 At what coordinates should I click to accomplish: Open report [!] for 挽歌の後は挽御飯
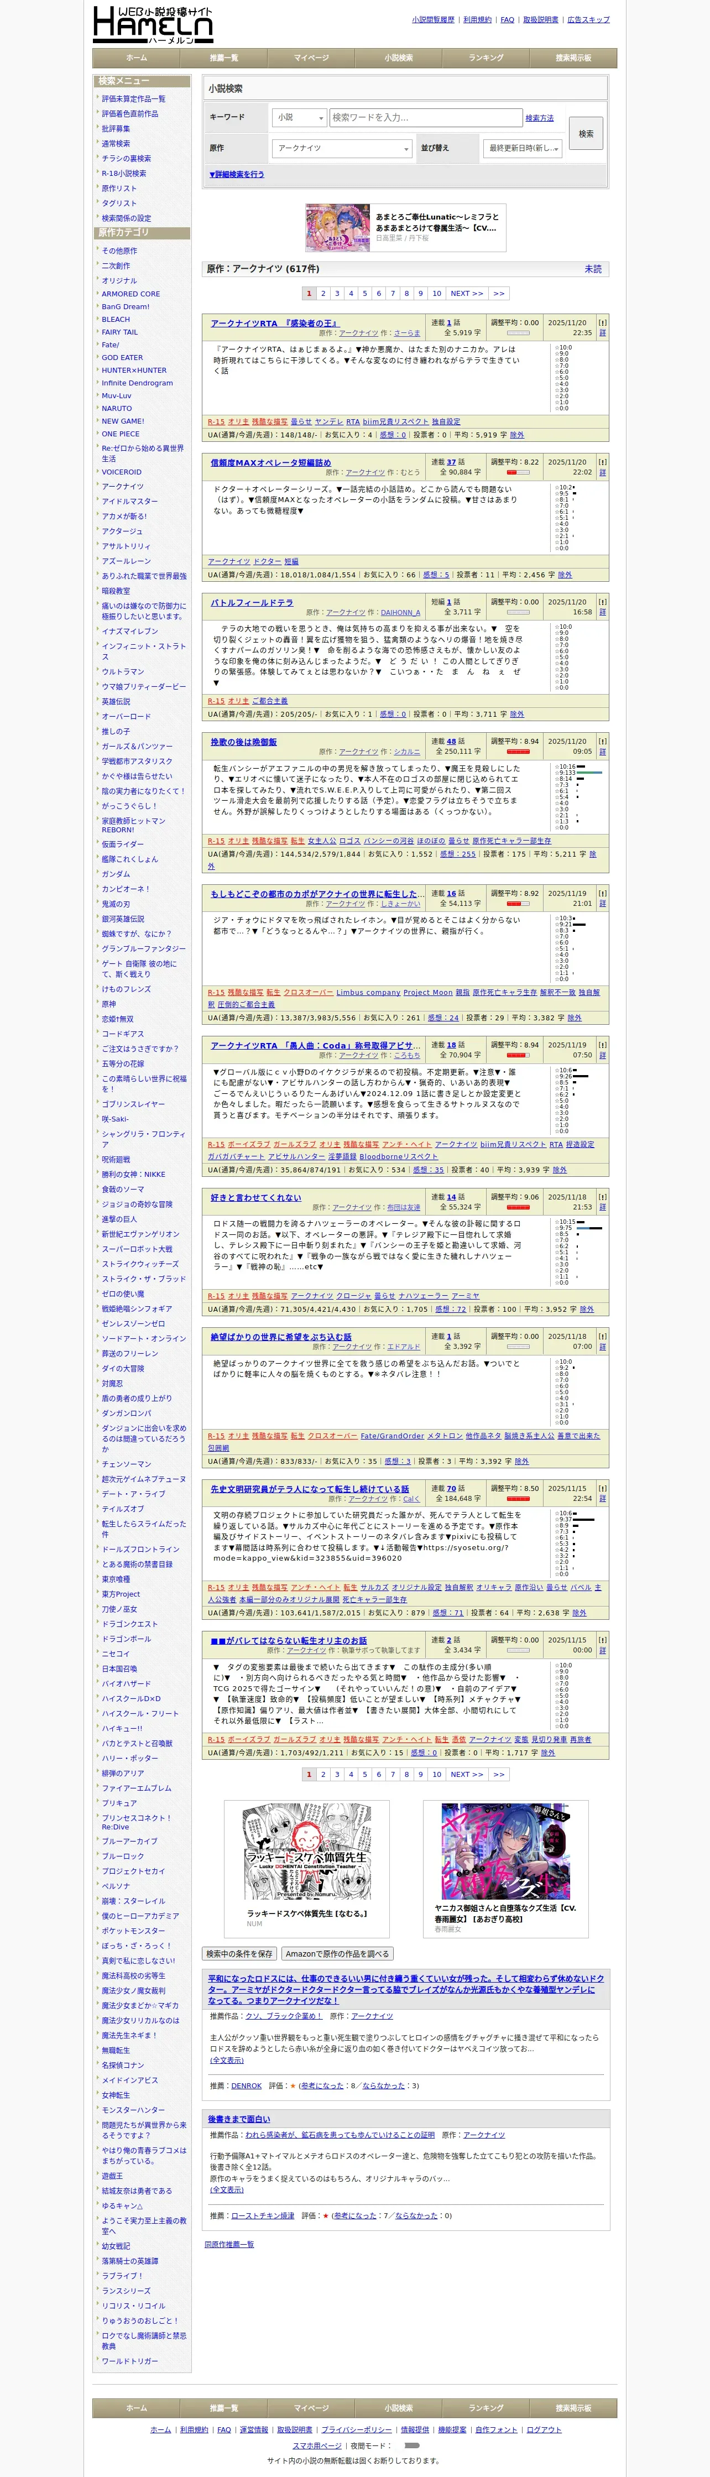pyautogui.click(x=602, y=742)
